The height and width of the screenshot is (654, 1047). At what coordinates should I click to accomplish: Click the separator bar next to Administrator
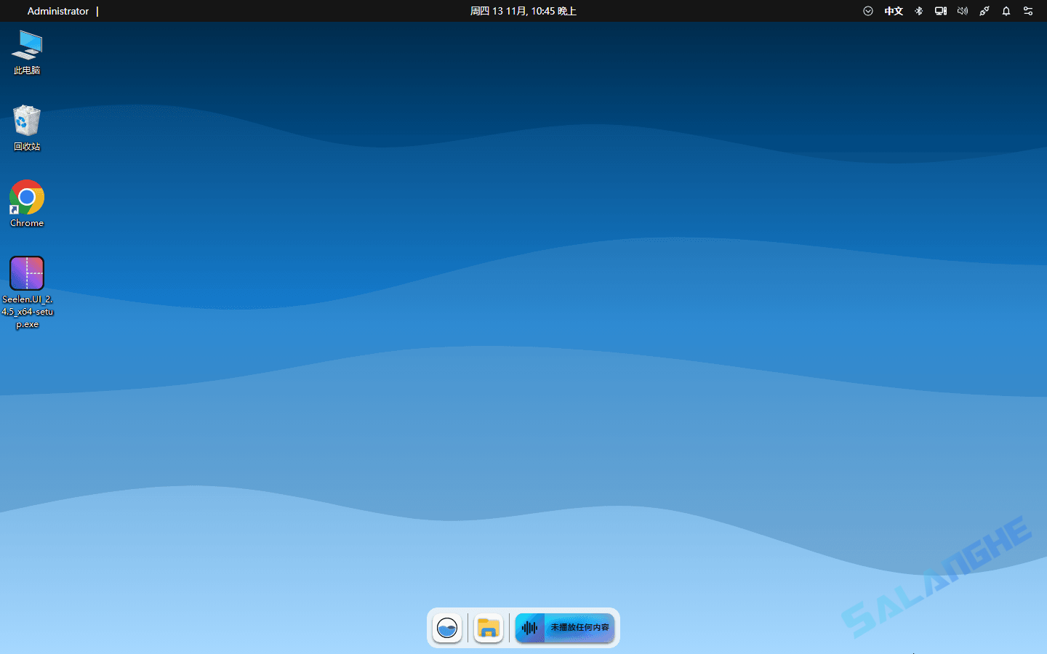tap(97, 11)
